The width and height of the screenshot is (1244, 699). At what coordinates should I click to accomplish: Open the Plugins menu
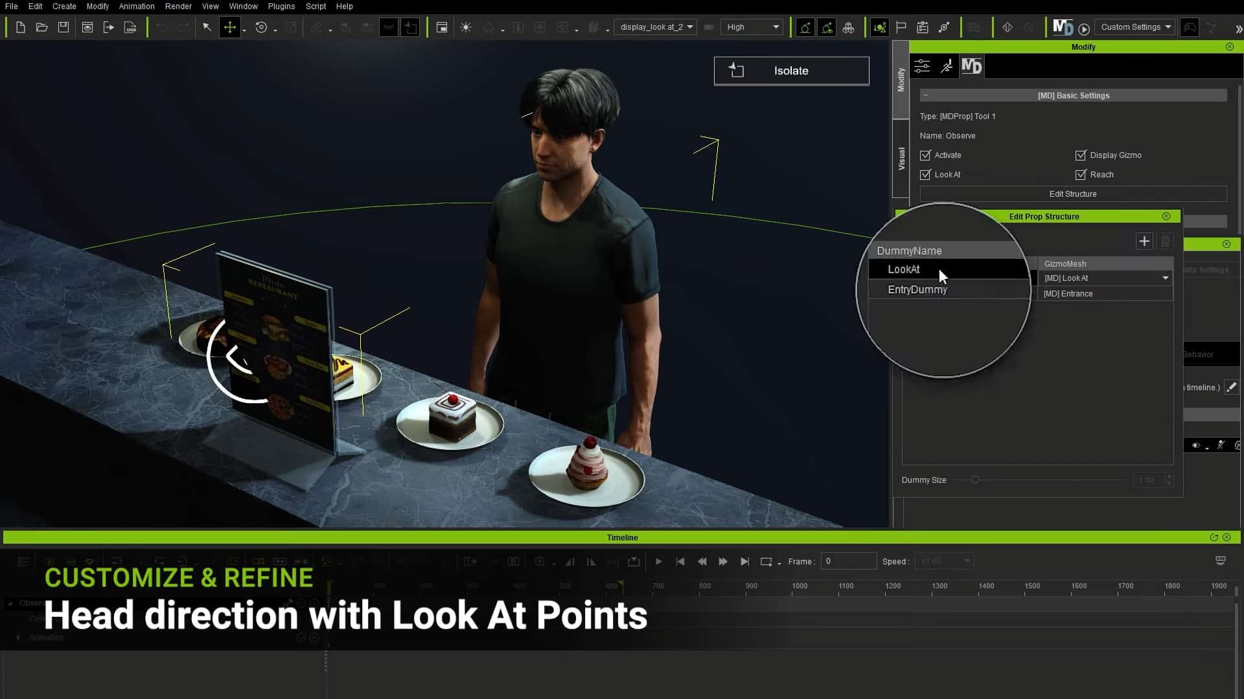click(281, 6)
